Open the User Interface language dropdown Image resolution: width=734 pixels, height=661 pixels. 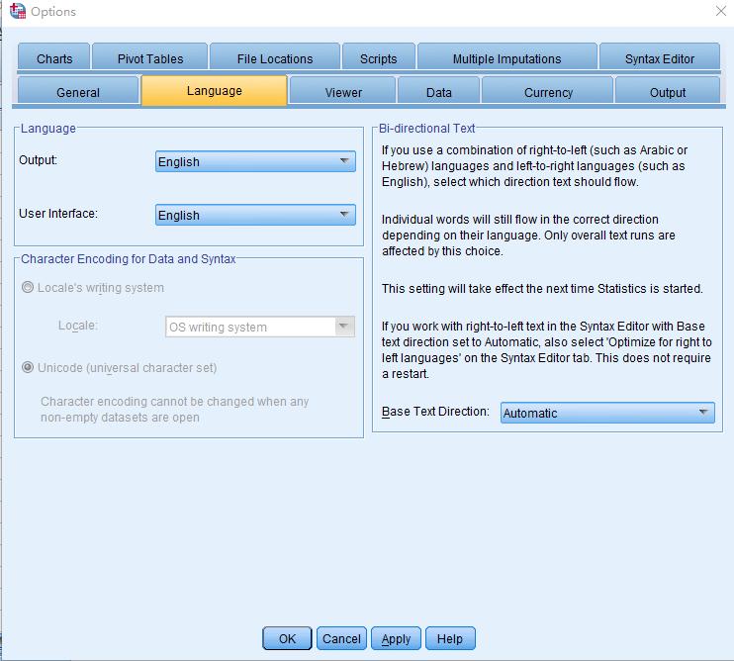pos(255,215)
